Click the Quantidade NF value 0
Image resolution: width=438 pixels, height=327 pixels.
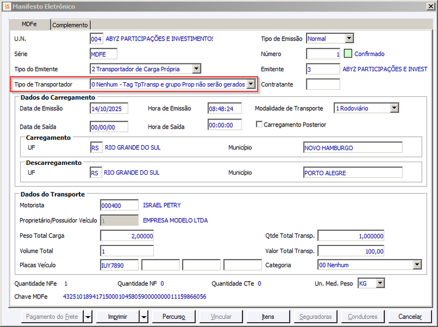click(x=162, y=284)
